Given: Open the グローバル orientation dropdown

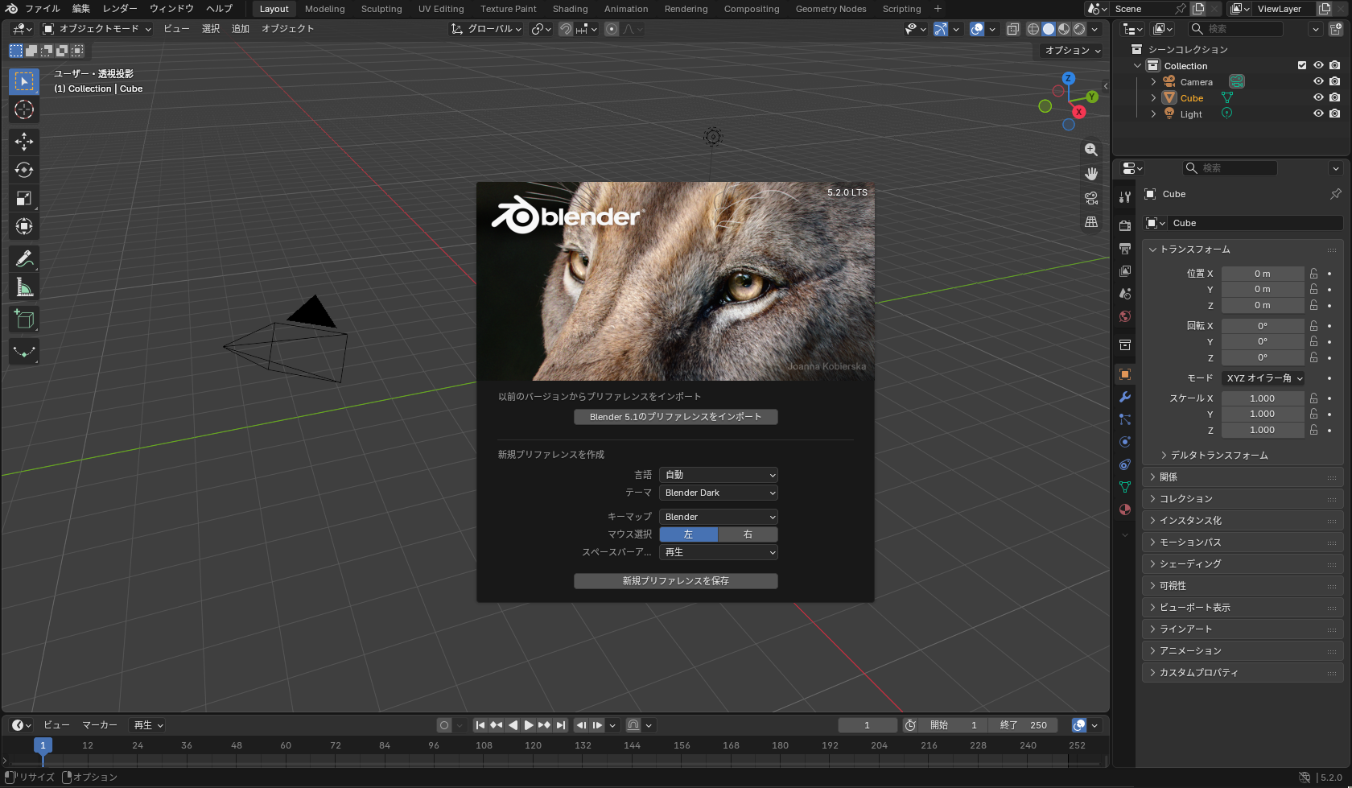Looking at the screenshot, I should click(486, 29).
